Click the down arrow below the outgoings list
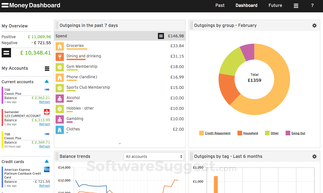 [120, 143]
